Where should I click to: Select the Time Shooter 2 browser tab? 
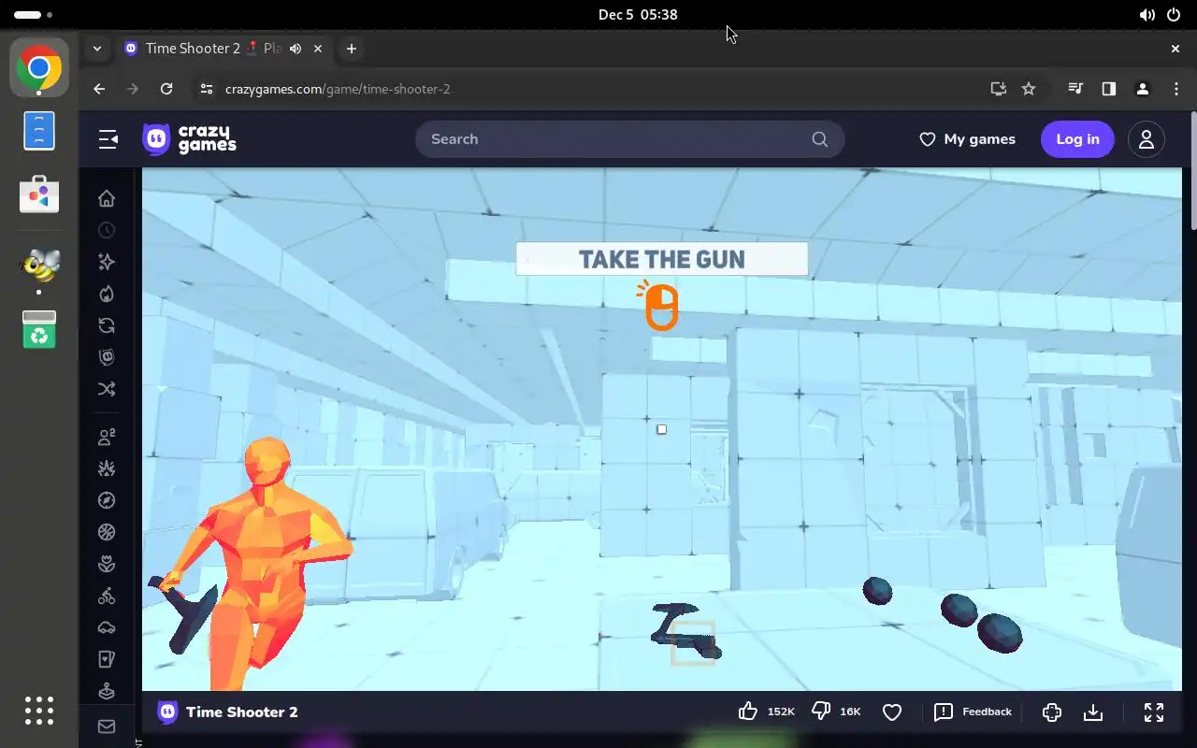coord(223,49)
